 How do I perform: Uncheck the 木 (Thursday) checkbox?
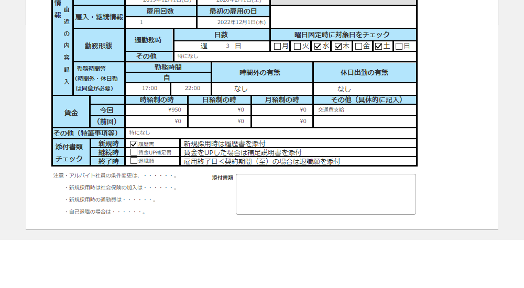tap(338, 46)
